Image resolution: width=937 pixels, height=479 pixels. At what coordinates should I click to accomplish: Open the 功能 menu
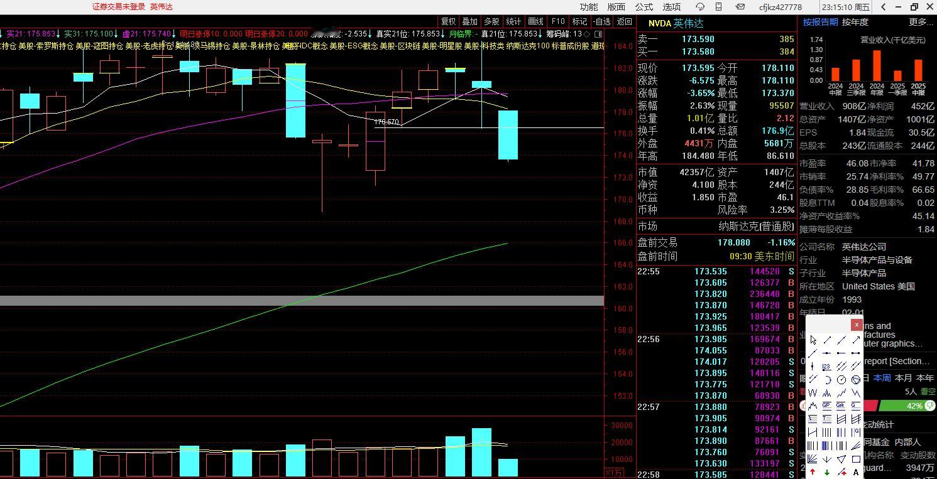point(589,7)
